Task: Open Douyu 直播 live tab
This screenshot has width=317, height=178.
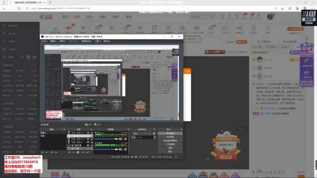Action: pos(77,17)
